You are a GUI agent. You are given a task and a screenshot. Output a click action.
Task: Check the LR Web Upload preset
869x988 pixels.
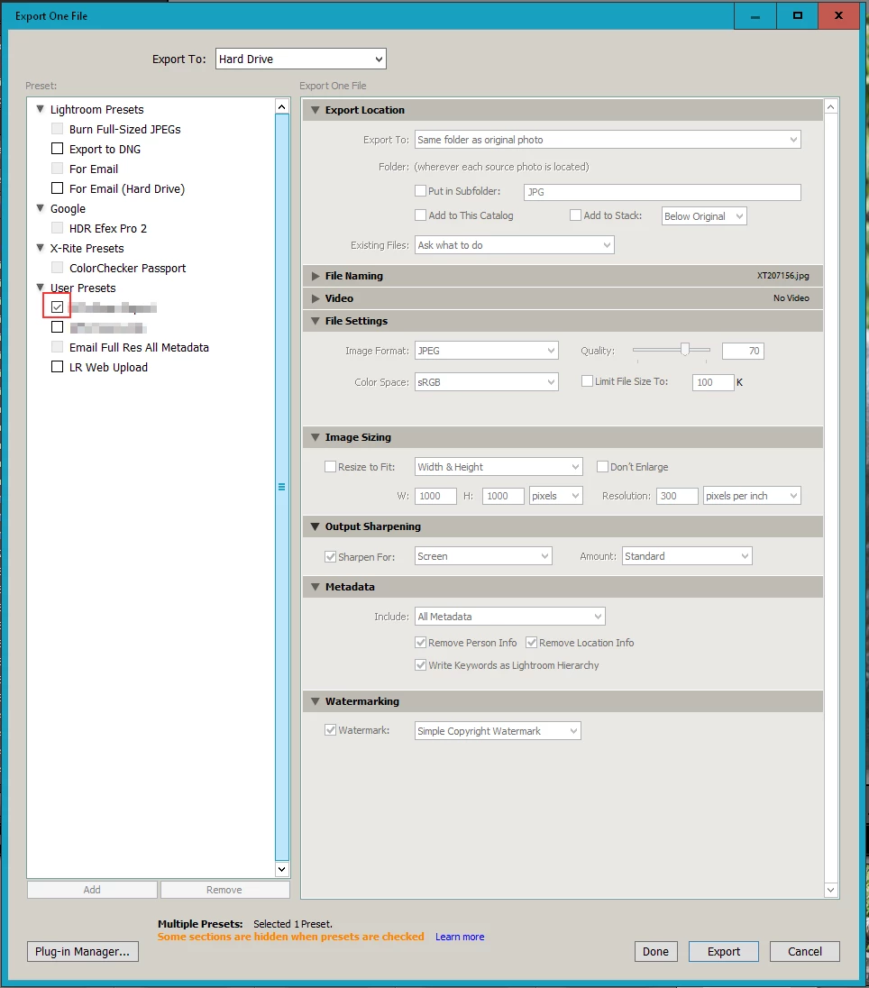coord(58,367)
